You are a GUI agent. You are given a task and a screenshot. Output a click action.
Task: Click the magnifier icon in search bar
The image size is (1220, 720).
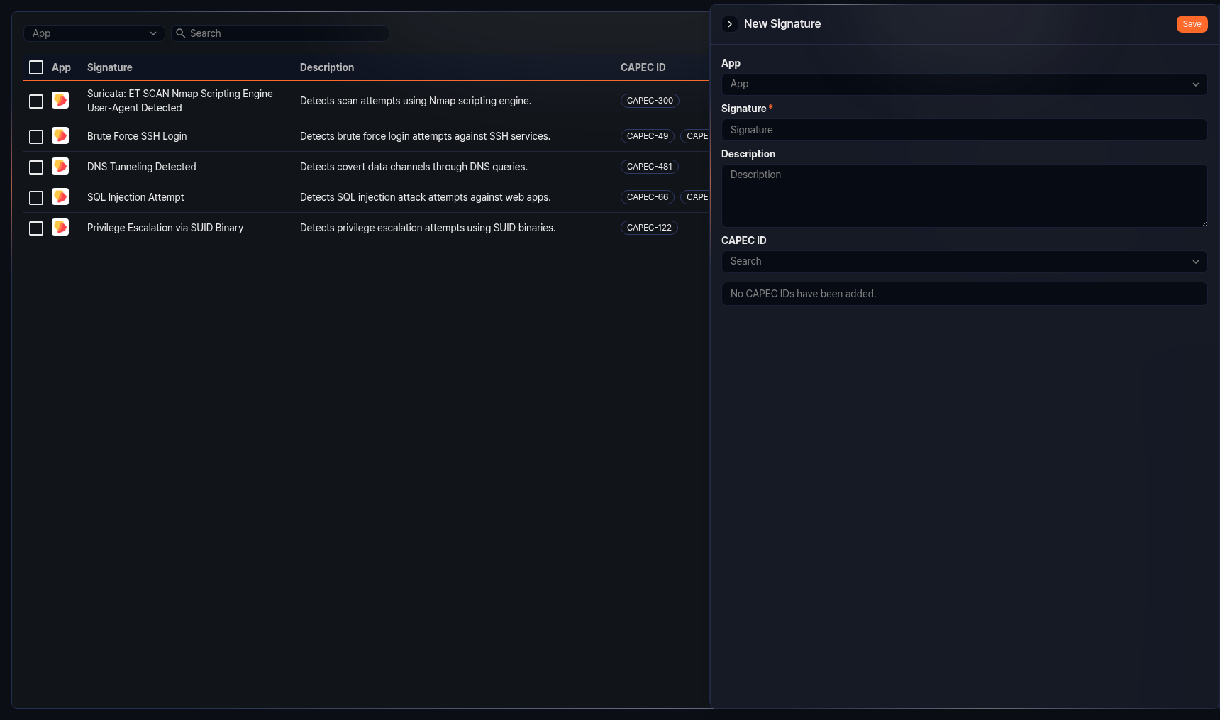181,33
